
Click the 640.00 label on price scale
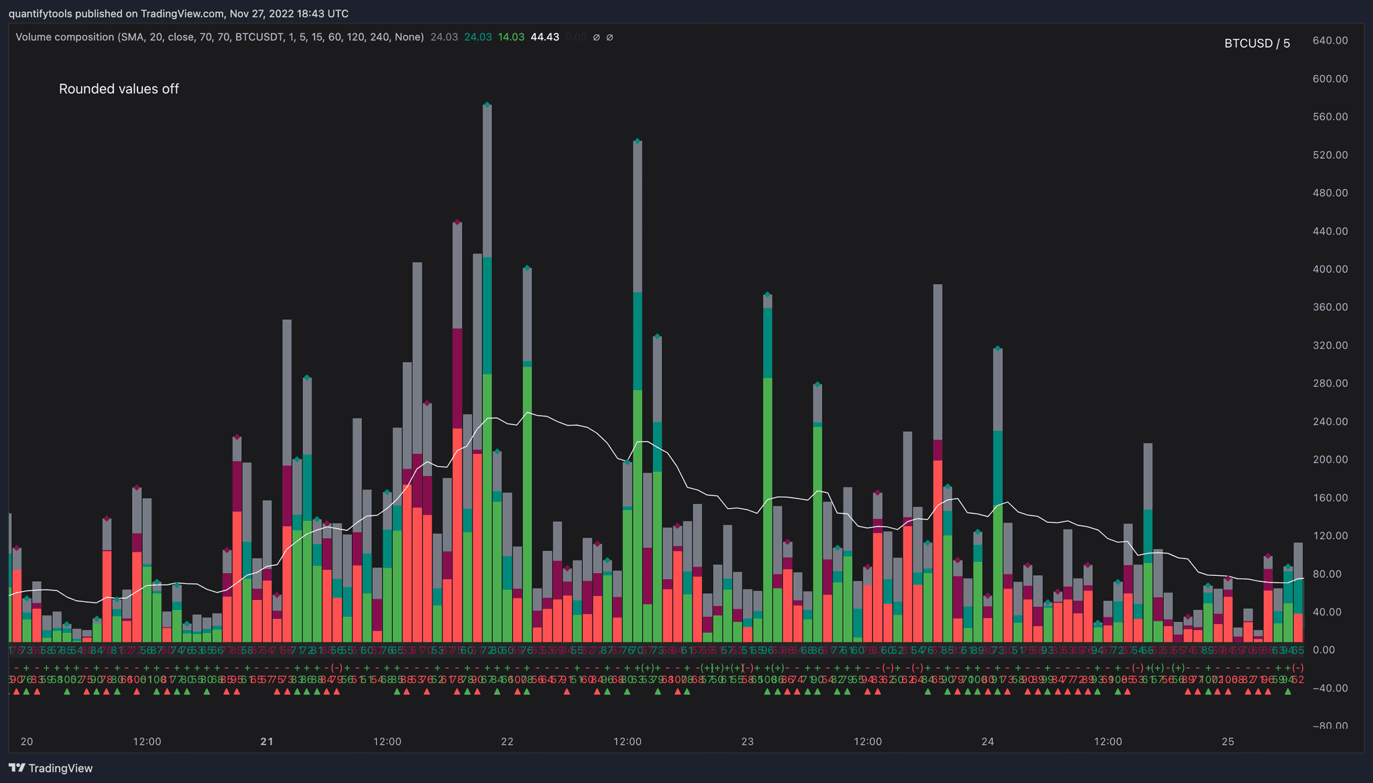pyautogui.click(x=1330, y=41)
